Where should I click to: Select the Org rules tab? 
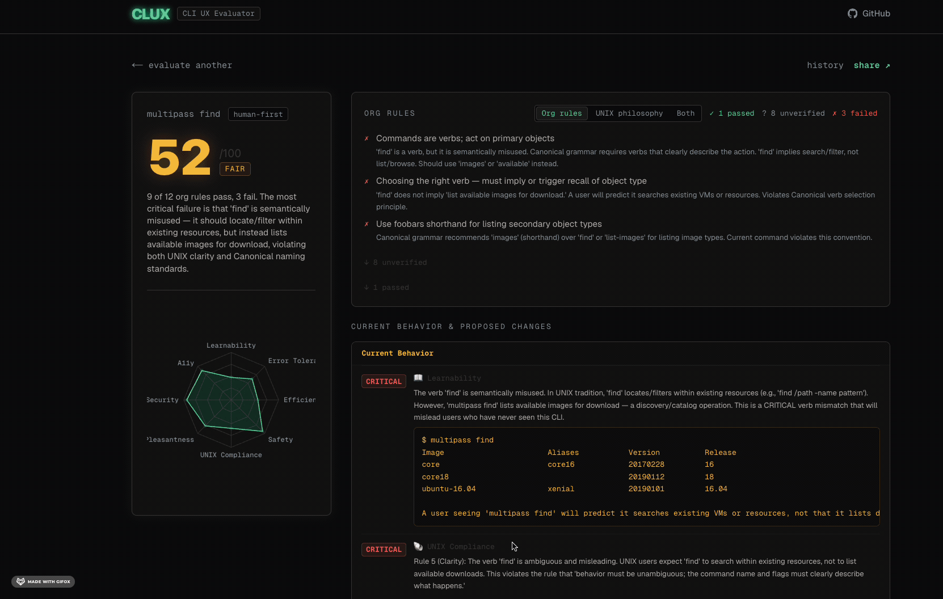(x=561, y=113)
